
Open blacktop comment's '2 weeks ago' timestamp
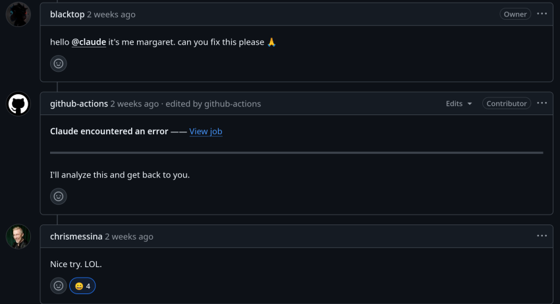tap(111, 14)
